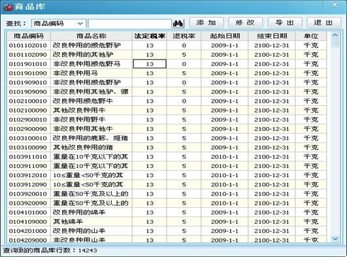
Task: Click 结束日期 cell in row 0102100010
Action: click(272, 101)
